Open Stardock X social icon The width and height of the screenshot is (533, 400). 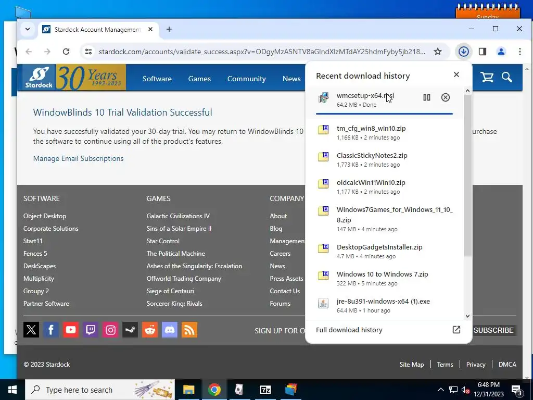click(x=31, y=330)
